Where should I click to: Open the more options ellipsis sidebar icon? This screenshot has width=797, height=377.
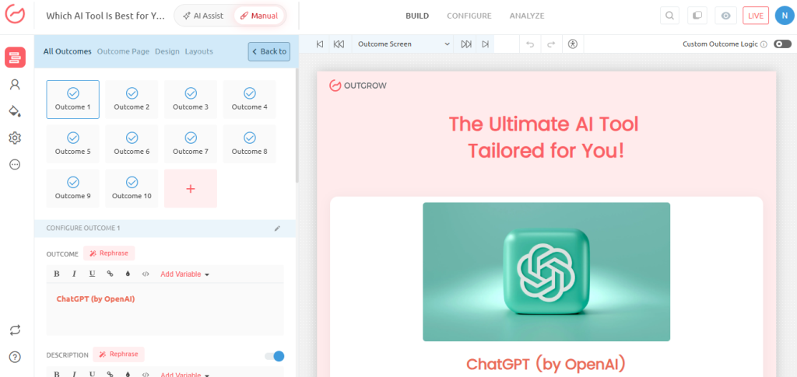(16, 164)
